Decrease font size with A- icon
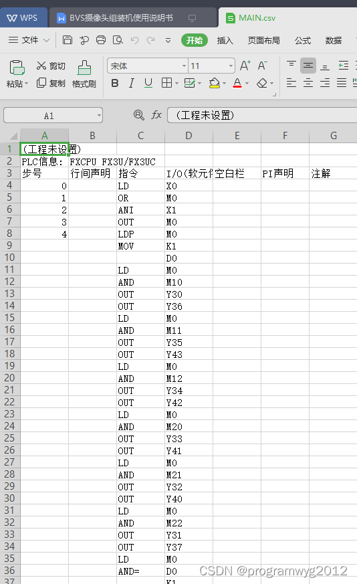The height and width of the screenshot is (584, 357). 262,66
